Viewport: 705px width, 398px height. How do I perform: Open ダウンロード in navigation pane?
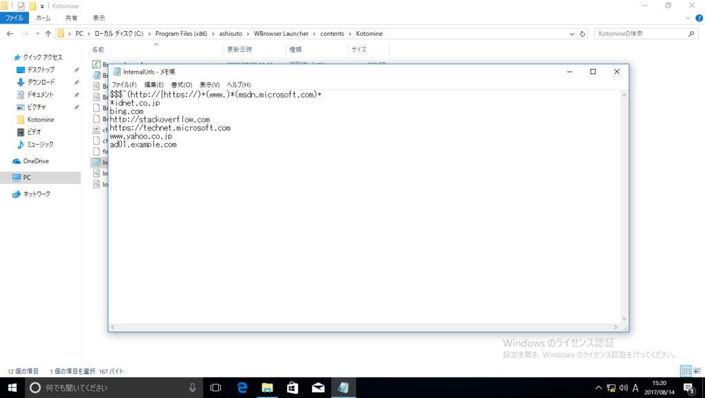(x=41, y=83)
